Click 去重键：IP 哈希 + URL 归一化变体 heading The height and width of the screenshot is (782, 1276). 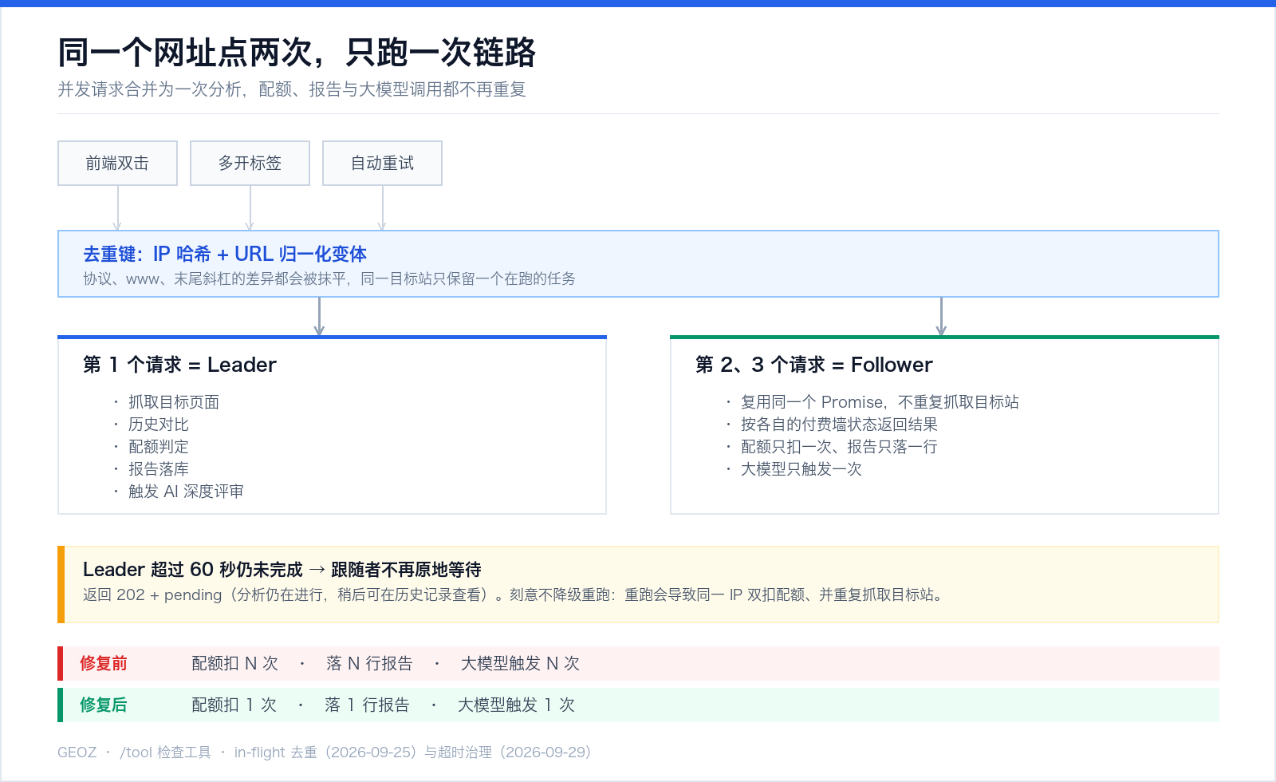(x=225, y=254)
